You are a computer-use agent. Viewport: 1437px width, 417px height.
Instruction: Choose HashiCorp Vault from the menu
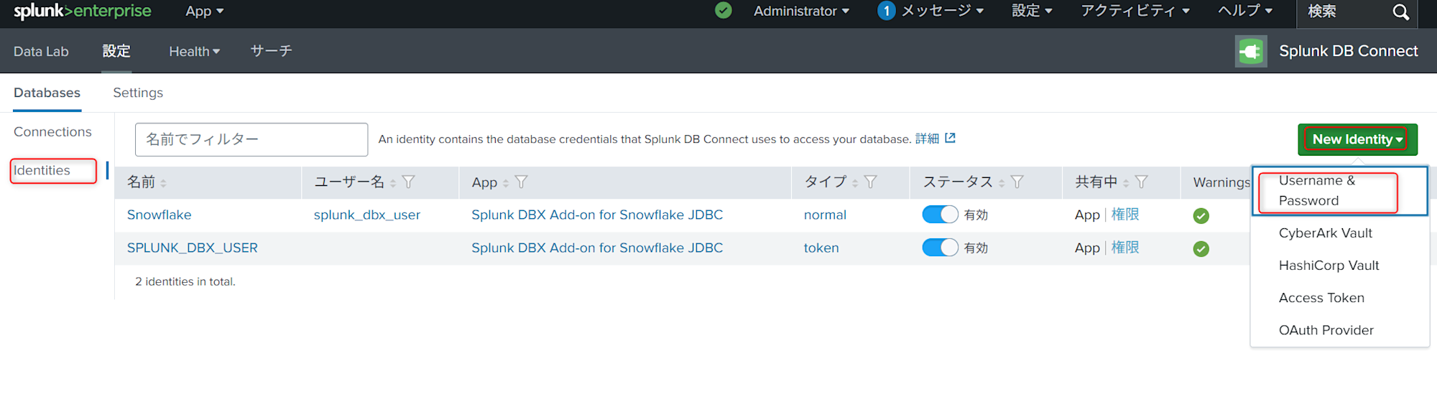click(1329, 266)
